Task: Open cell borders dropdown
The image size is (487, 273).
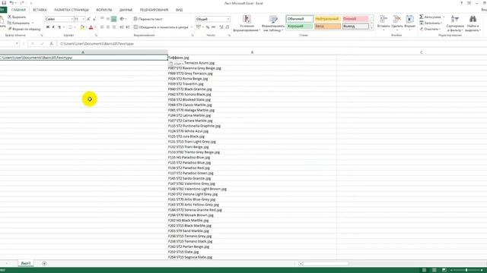Action: point(75,27)
